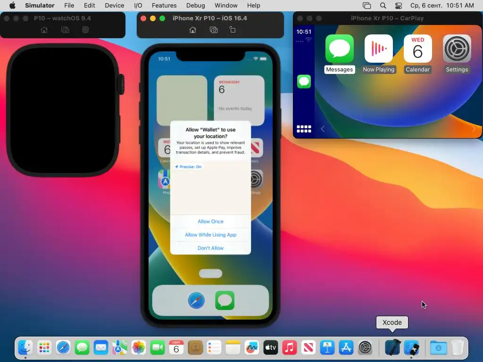The width and height of the screenshot is (483, 362).
Task: Tap app grid button in CarPlay sidebar
Action: 304,129
